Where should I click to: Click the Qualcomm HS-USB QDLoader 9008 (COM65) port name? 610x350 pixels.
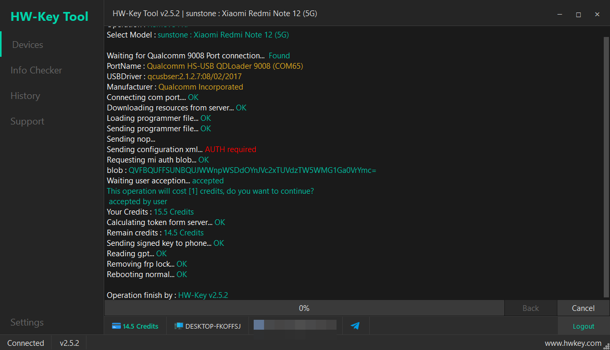(225, 66)
